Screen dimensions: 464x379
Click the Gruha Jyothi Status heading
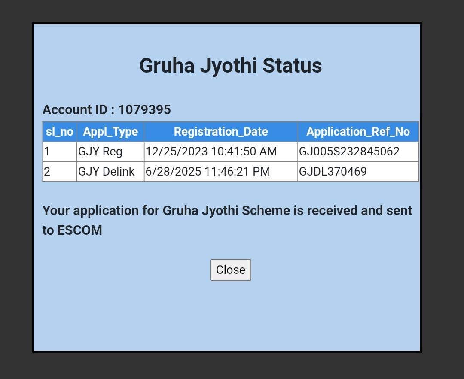(230, 66)
